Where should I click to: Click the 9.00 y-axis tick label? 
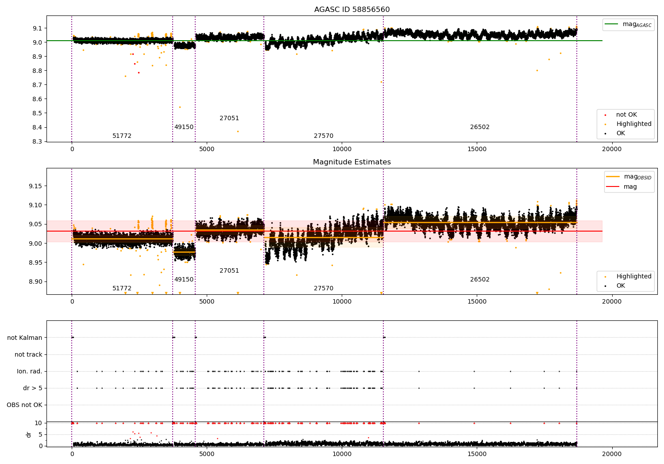click(x=36, y=243)
